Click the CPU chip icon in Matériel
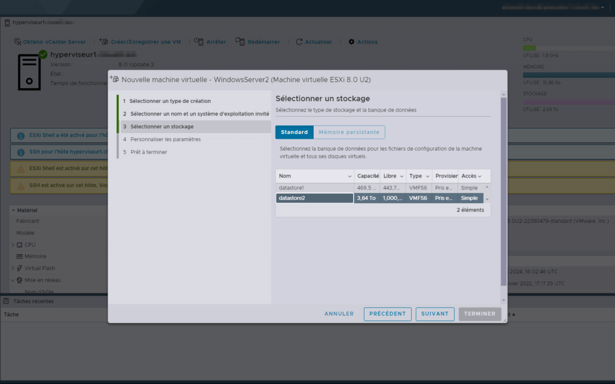Screen dimensions: 615x384 point(19,245)
